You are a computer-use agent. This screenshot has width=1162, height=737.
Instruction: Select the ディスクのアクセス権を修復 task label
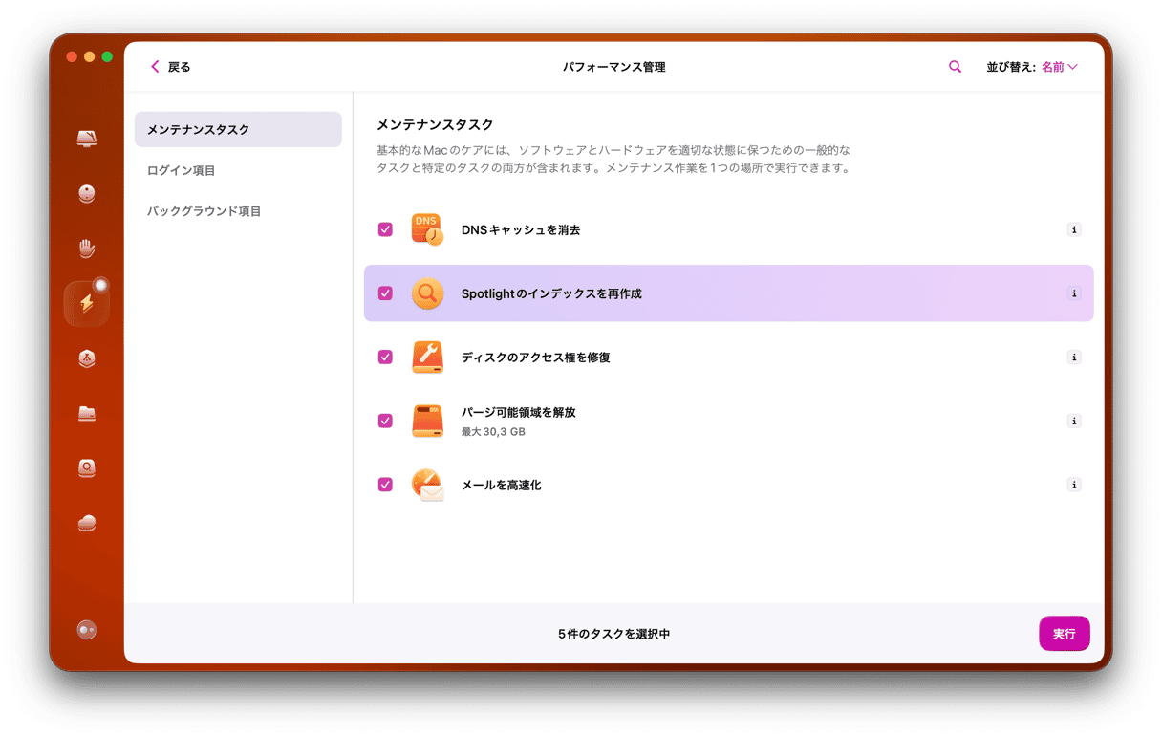coord(536,358)
